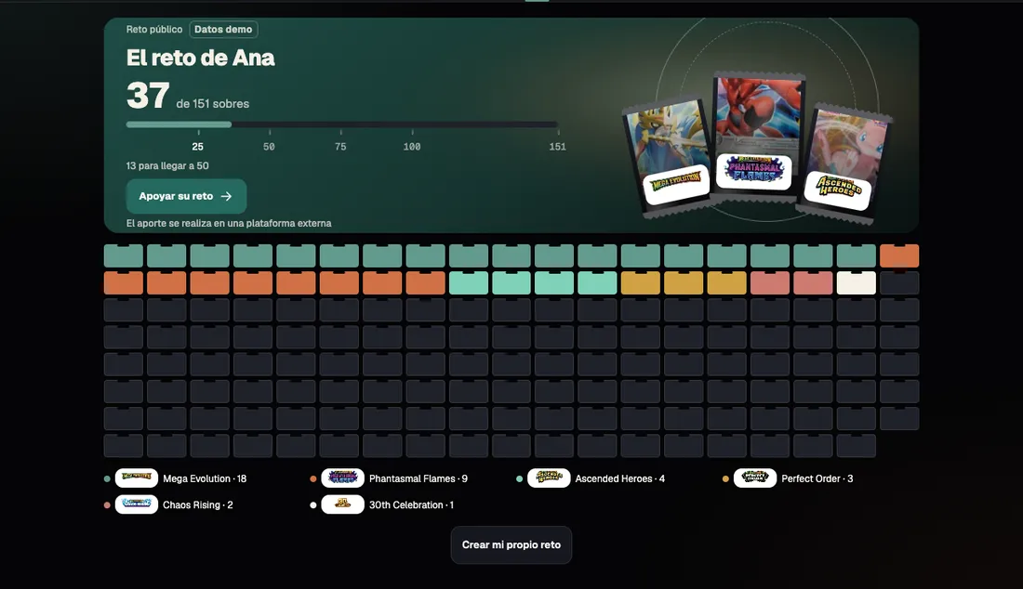Image resolution: width=1023 pixels, height=589 pixels.
Task: Click the Datos demo badge
Action: [x=223, y=30]
